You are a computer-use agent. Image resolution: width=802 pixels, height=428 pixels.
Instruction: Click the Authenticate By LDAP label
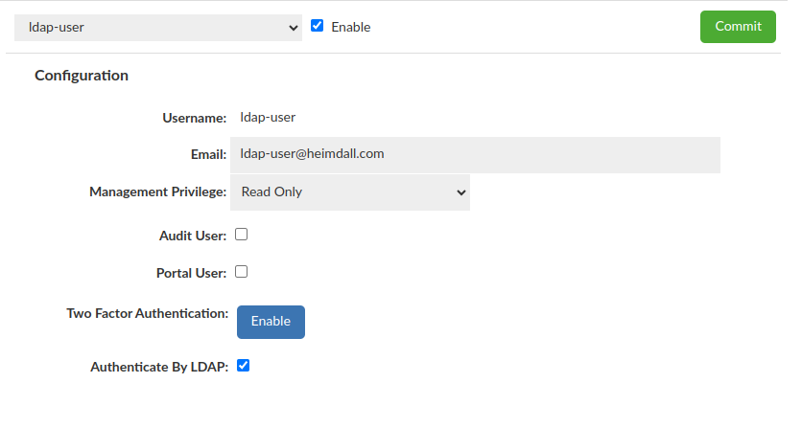159,367
